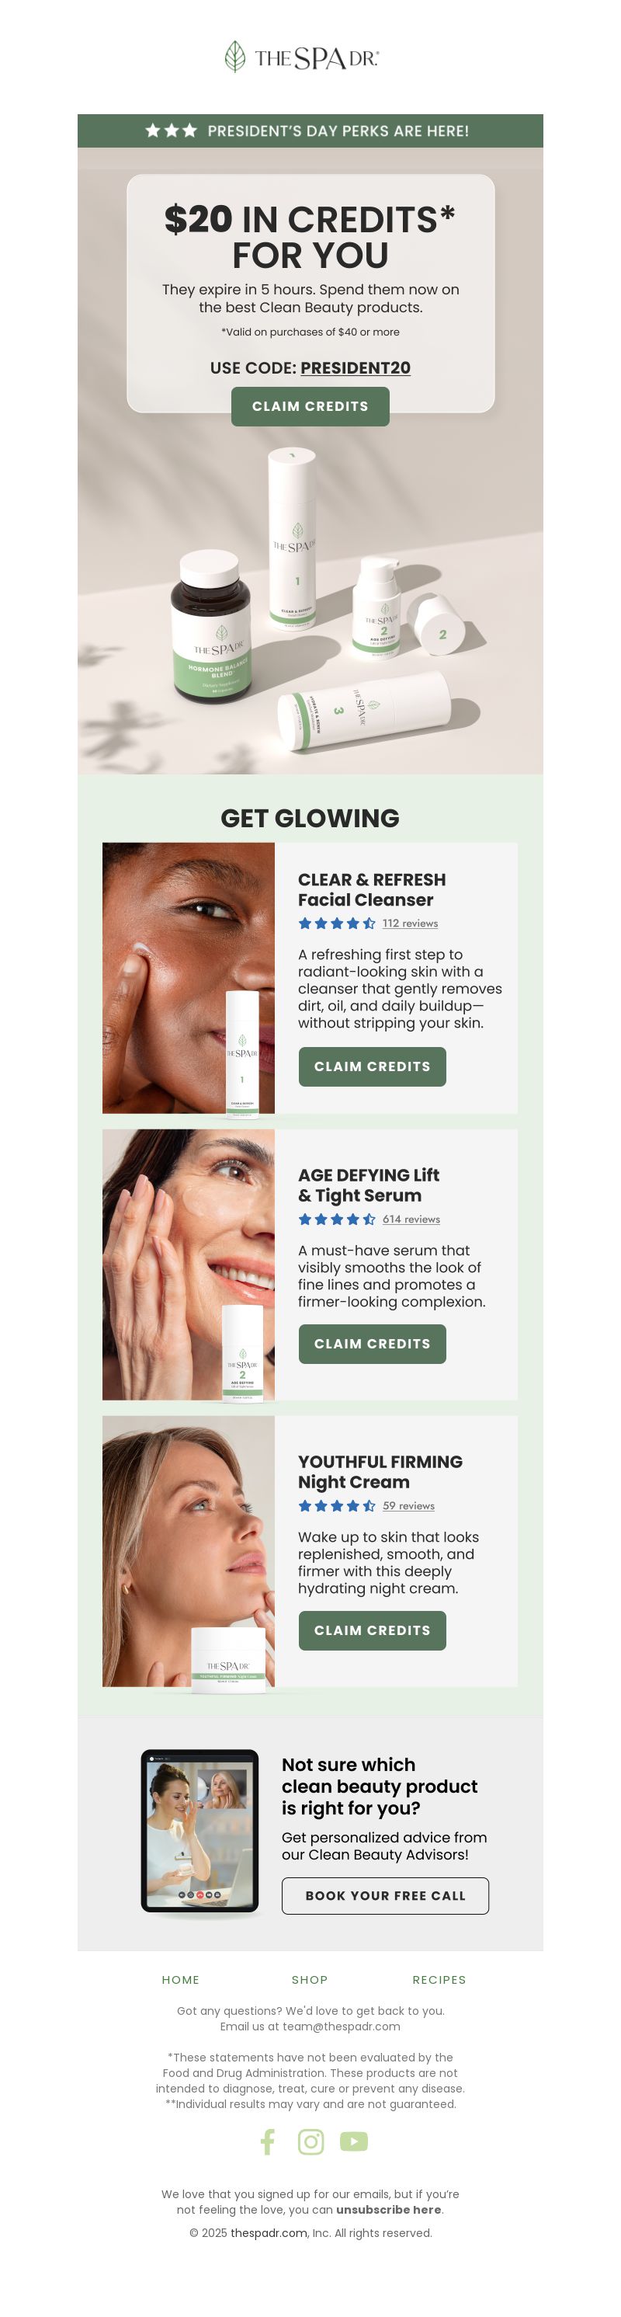Click Claim Credits under PRESIDENT20 code

(x=310, y=406)
